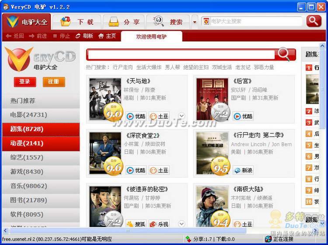Open the 电影(24731) category
328x245 pixels.
pyautogui.click(x=41, y=115)
